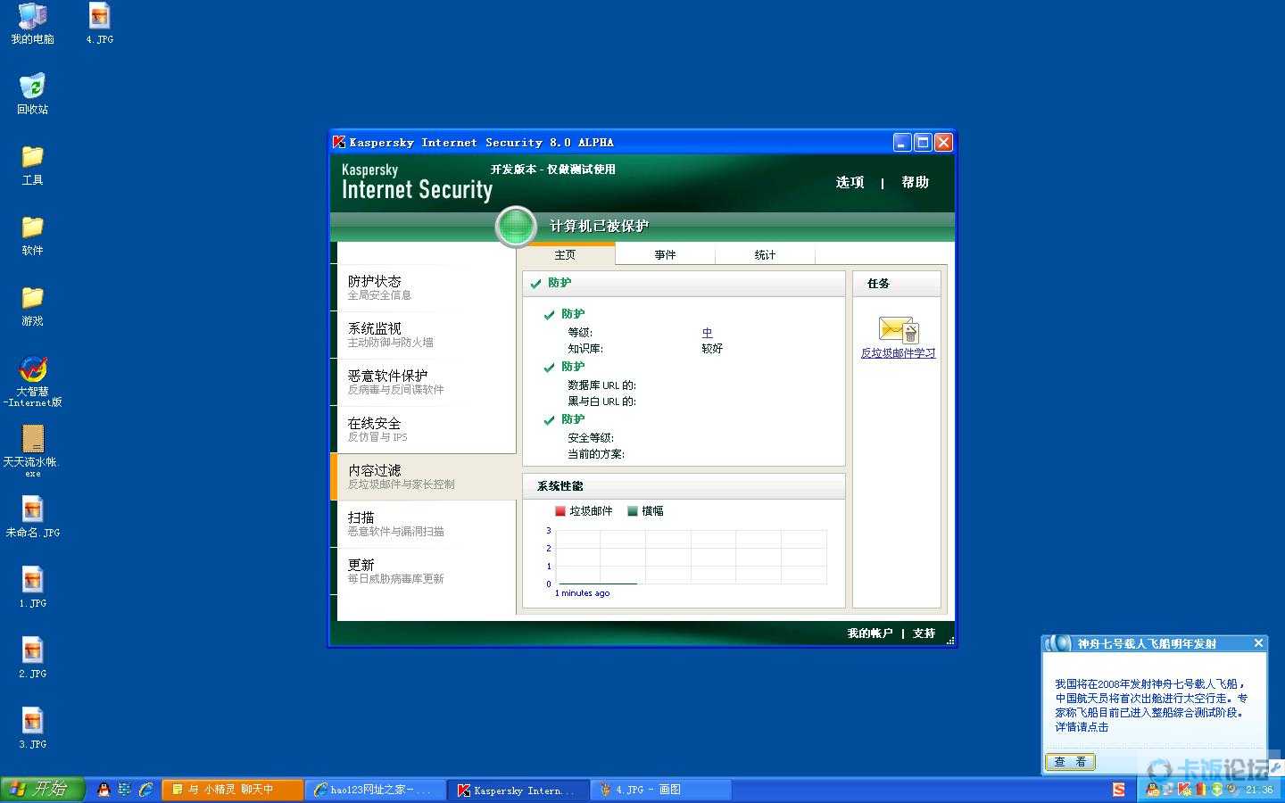This screenshot has width=1285, height=803.
Task: Click the anti-spam training envelope icon
Action: coord(898,329)
